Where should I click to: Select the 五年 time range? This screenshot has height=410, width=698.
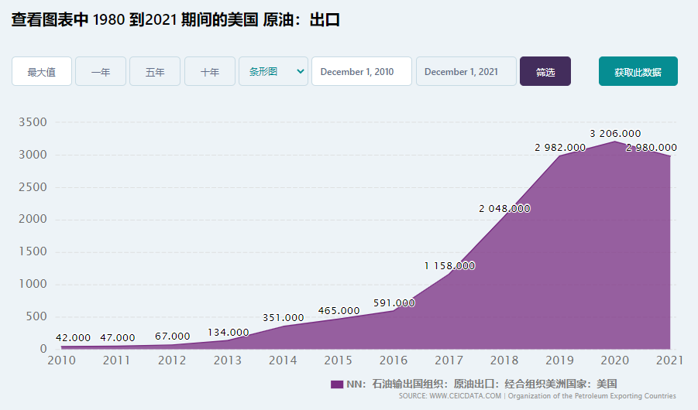155,71
